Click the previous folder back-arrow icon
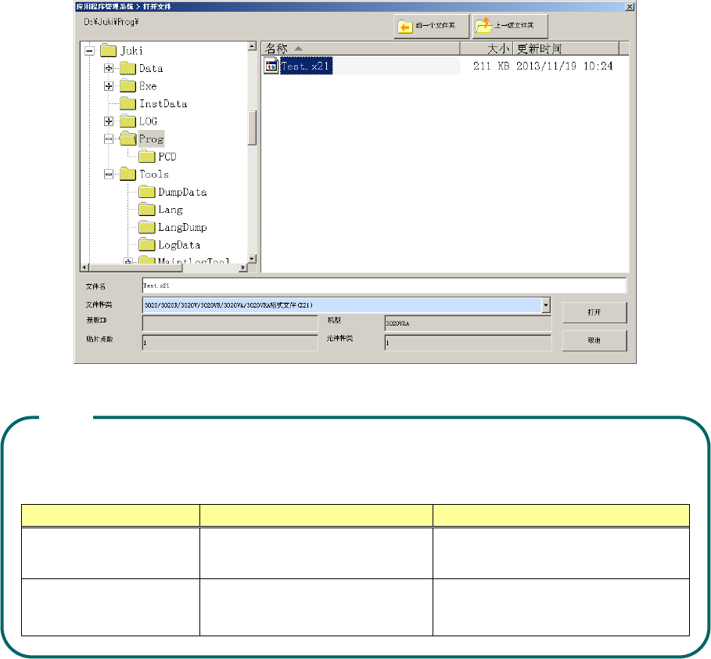711x659 pixels. [x=405, y=27]
